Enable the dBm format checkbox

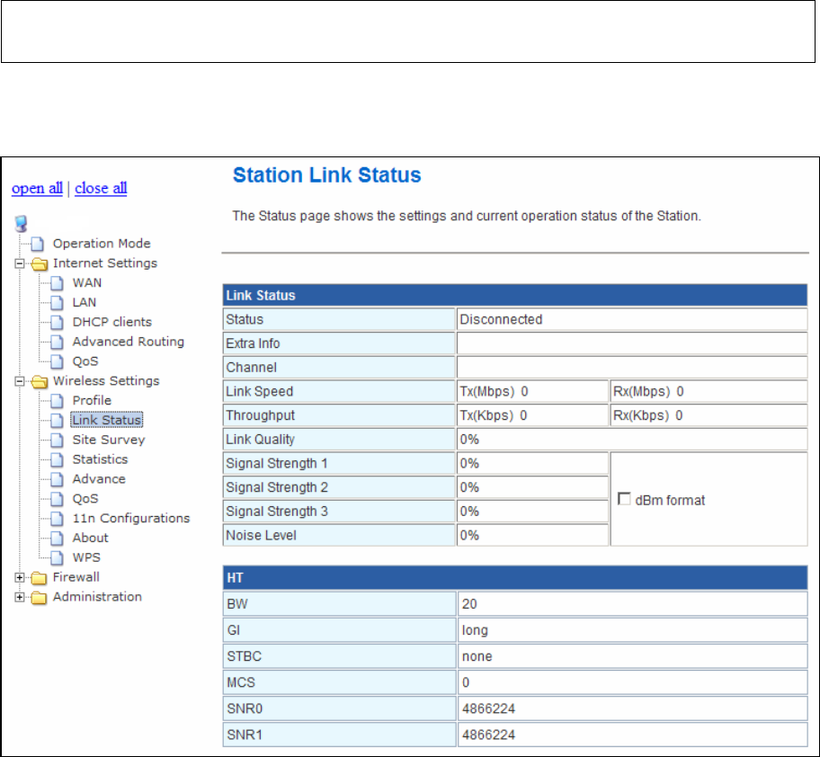pos(625,501)
